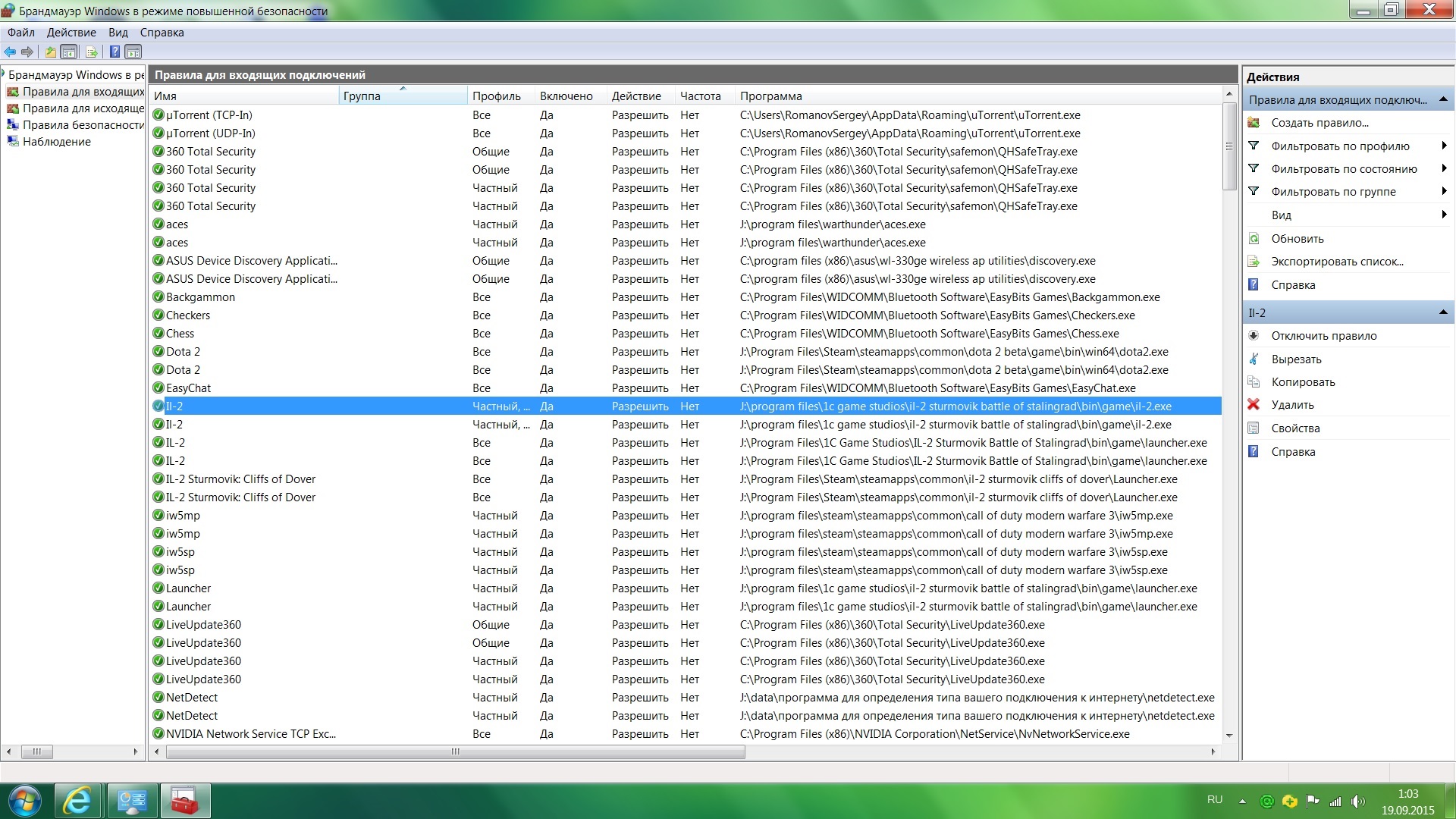Viewport: 1456px width, 819px height.
Task: Click the outbound rules tree icon
Action: 13,108
